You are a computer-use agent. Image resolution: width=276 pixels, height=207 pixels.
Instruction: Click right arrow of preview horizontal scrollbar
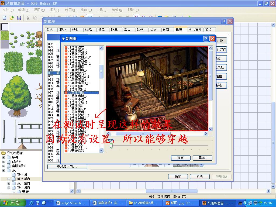[206, 134]
